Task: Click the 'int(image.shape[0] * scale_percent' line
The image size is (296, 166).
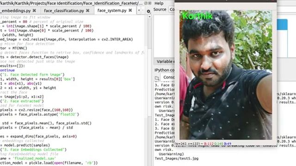Action: 47,30
